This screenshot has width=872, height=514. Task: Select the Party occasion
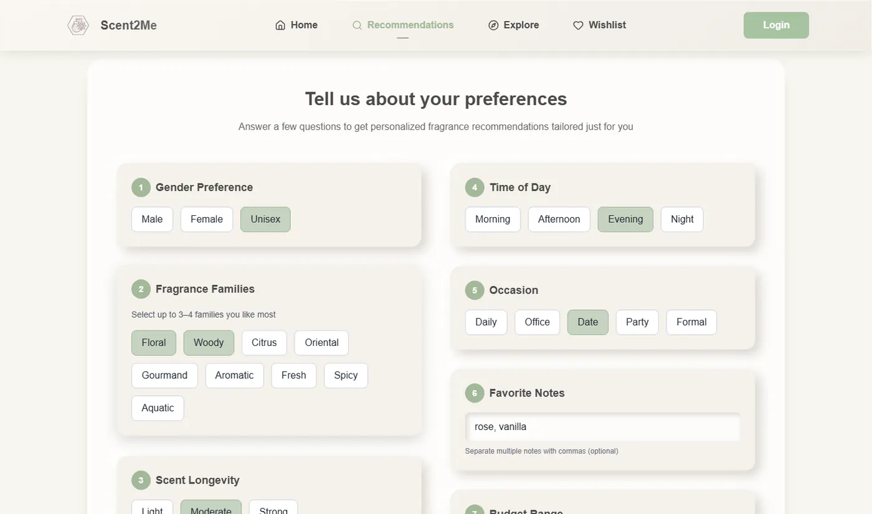(x=637, y=322)
